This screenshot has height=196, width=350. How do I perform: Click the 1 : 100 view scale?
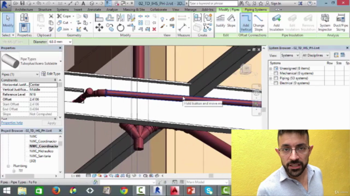[x=75, y=176]
